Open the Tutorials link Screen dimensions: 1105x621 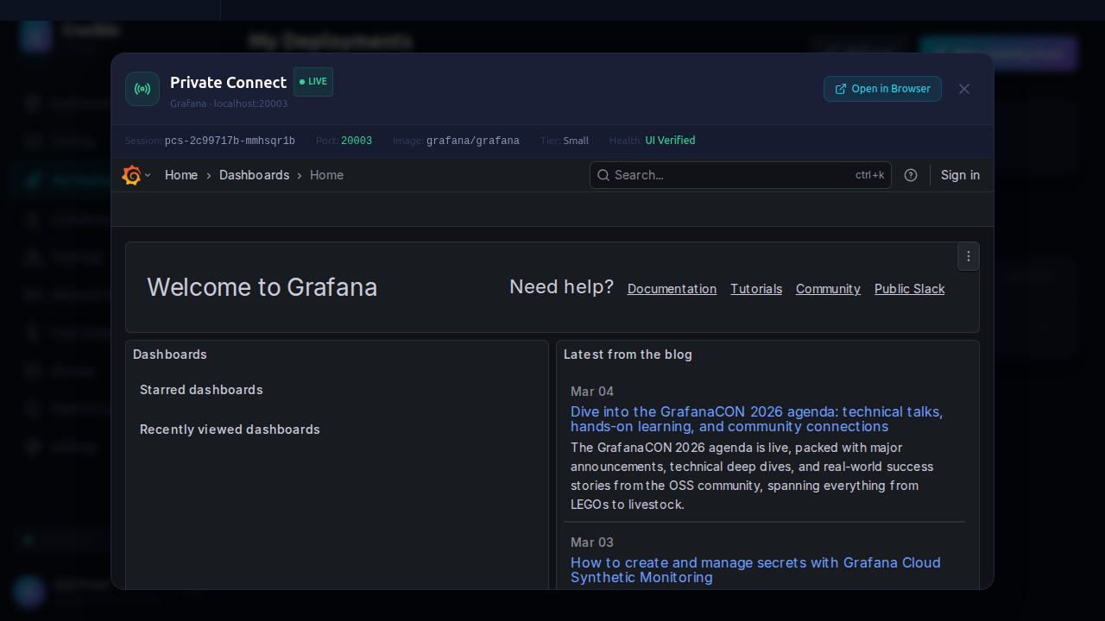click(x=756, y=289)
